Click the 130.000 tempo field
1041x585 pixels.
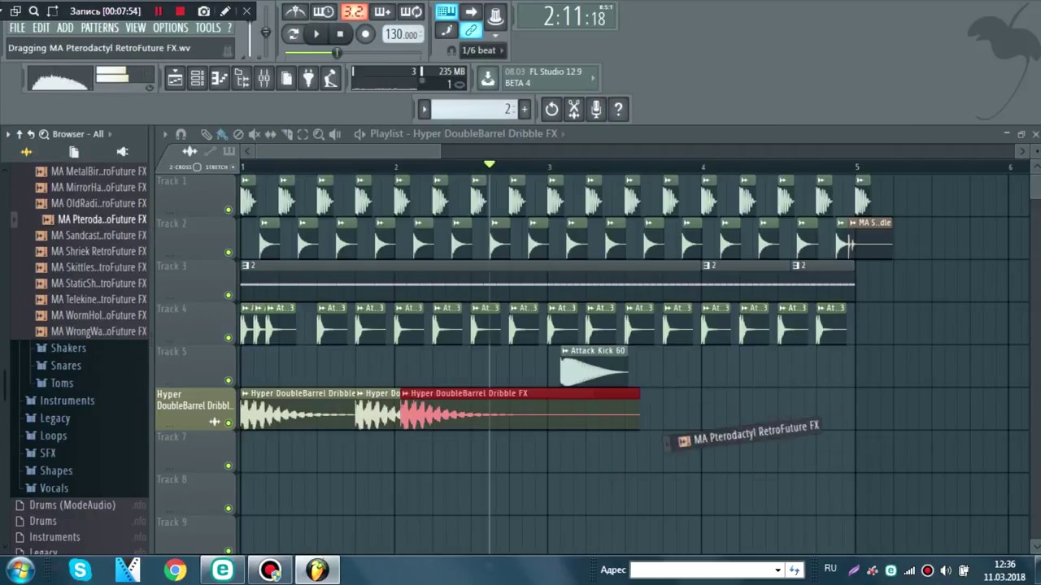[x=403, y=34]
